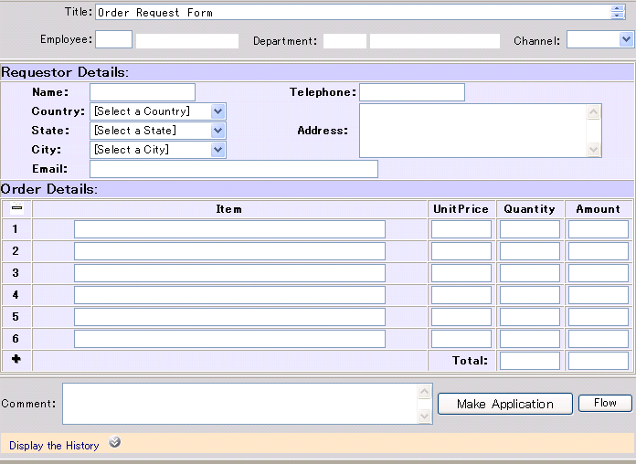
Task: Click the Item field in row 3
Action: (229, 273)
